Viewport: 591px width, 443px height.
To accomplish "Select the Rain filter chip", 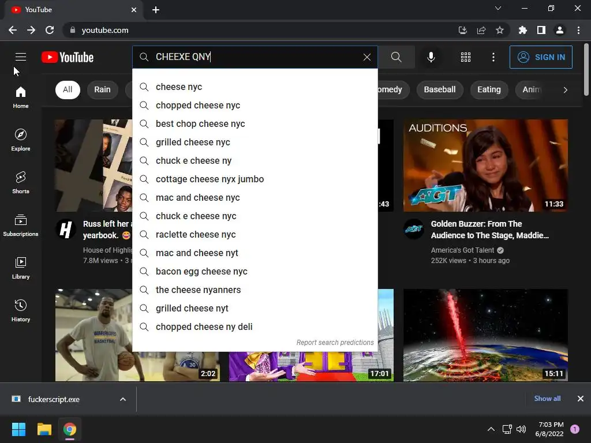I will (102, 89).
